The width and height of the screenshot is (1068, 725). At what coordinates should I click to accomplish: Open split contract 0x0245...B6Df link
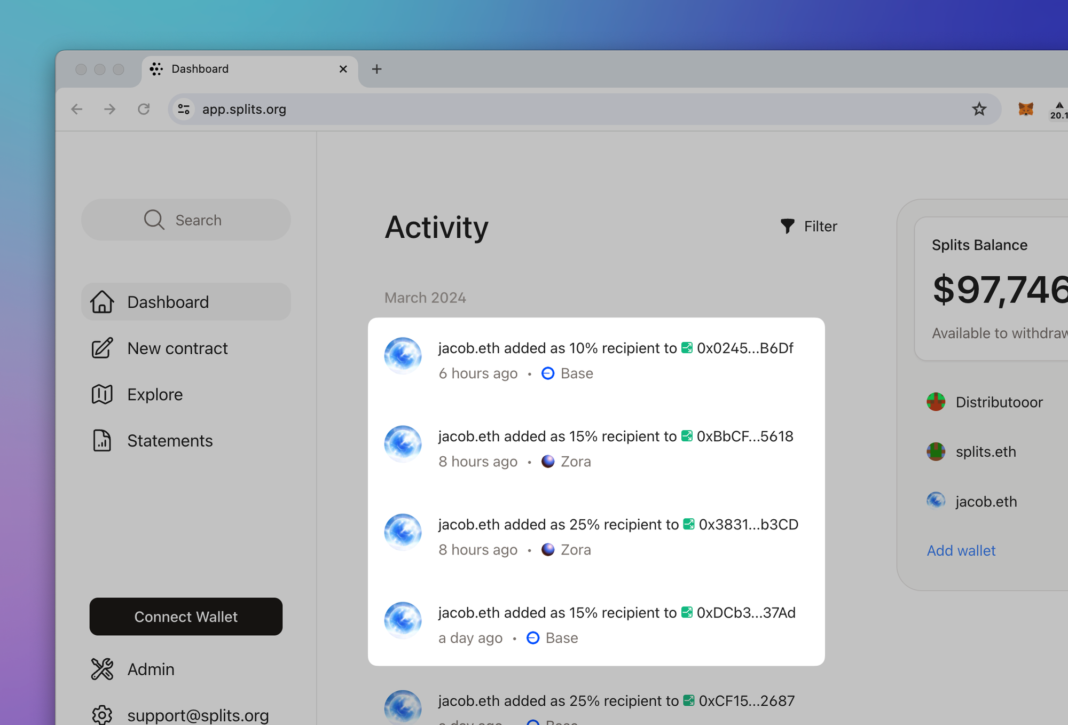(x=744, y=348)
